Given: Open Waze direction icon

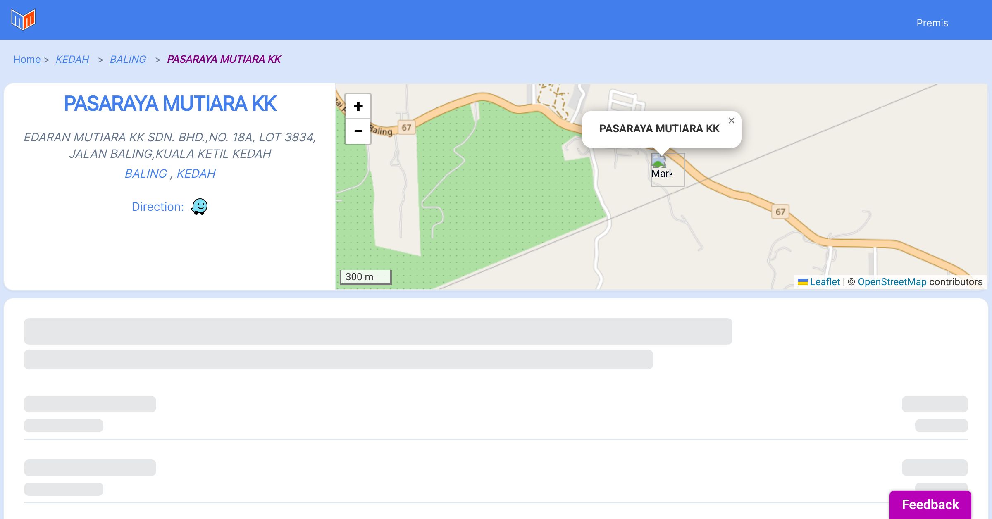Looking at the screenshot, I should 199,207.
